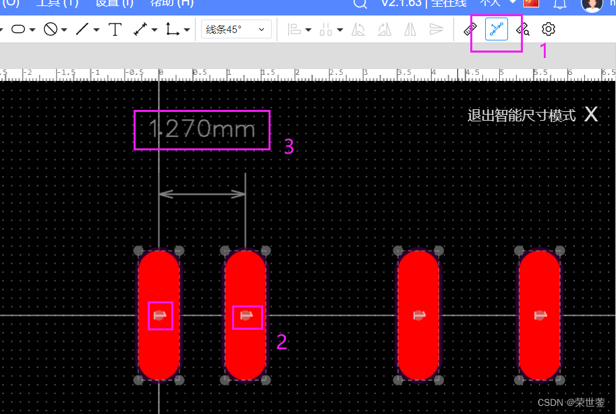Expand the dimension tool dropdown arrow
616x414 pixels.
coord(155,30)
